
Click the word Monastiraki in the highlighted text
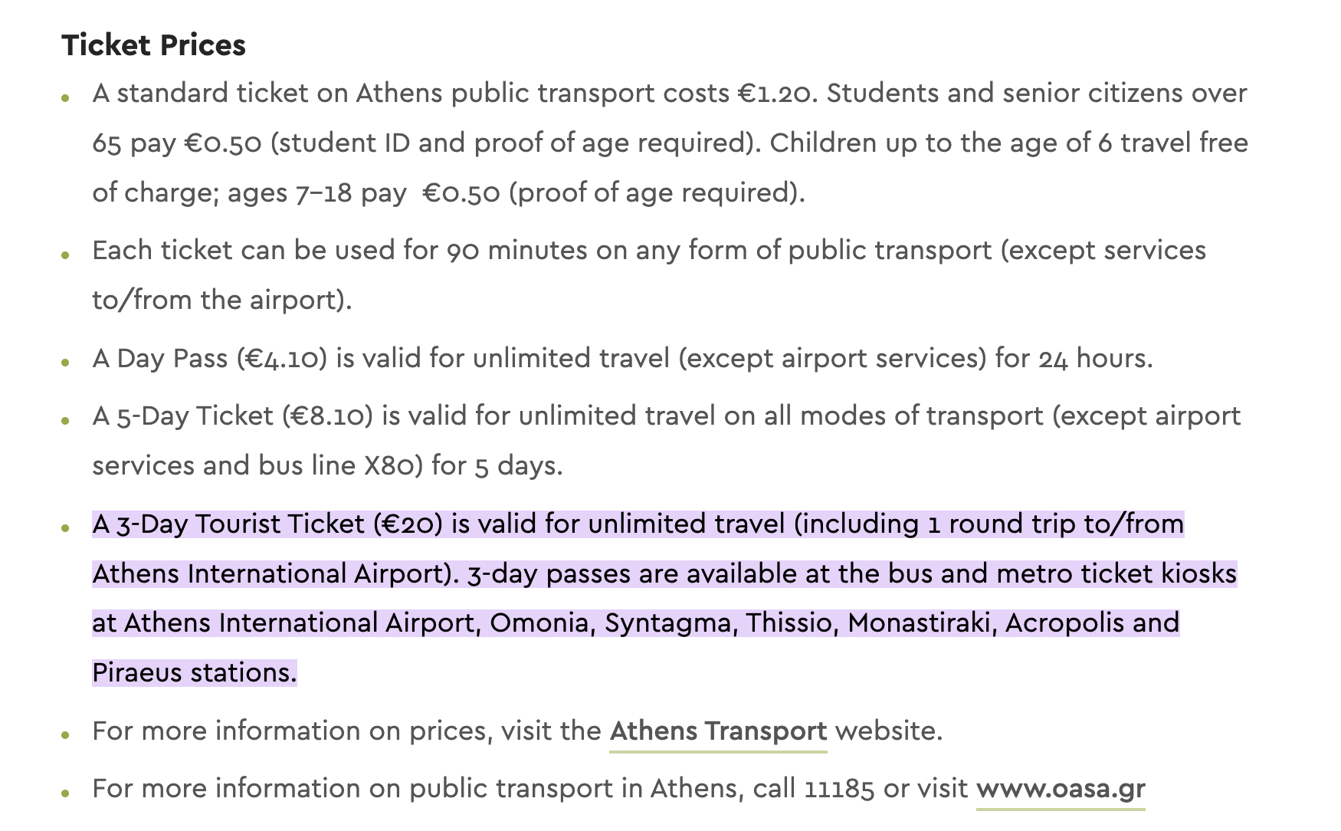pyautogui.click(x=920, y=623)
